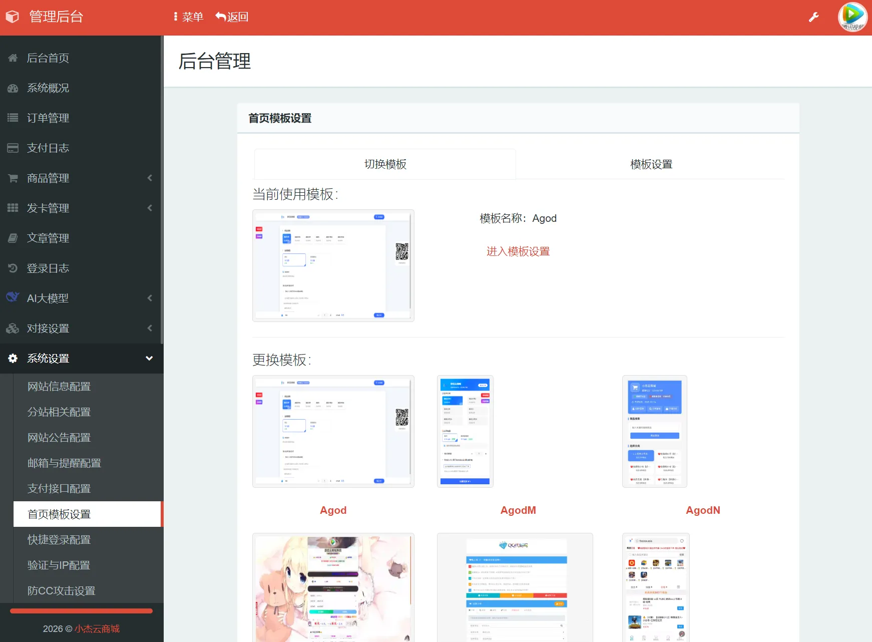Expand the 对接设置 submenu chevron
This screenshot has height=642, width=872.
(150, 329)
